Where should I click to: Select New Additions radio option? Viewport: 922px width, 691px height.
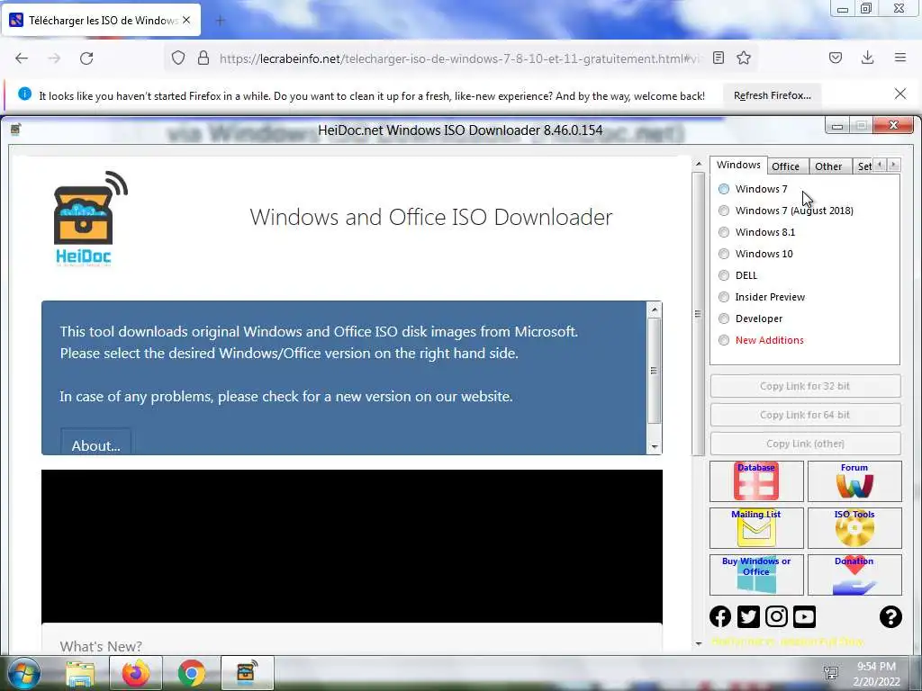pyautogui.click(x=761, y=340)
